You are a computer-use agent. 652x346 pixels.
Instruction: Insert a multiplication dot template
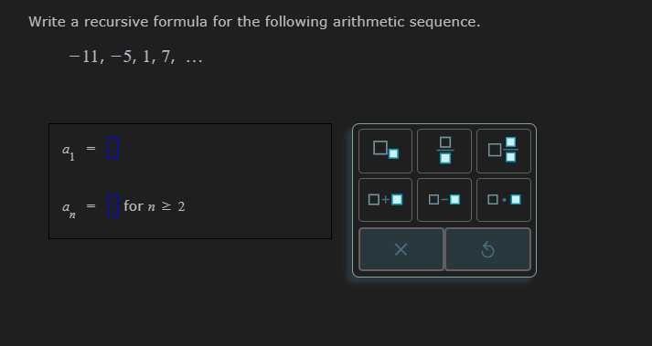(x=504, y=200)
